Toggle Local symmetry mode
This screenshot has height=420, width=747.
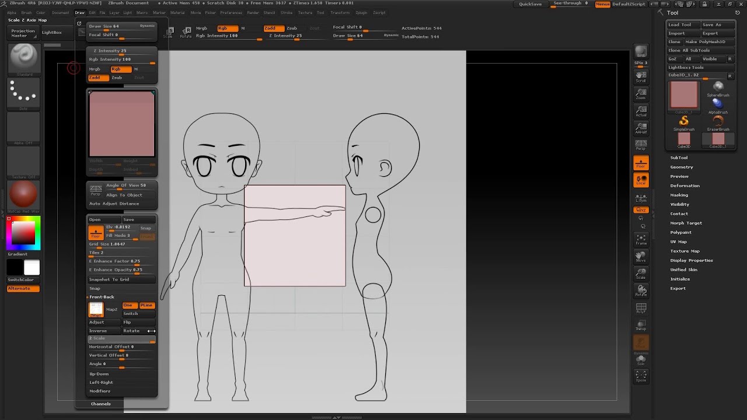641,180
